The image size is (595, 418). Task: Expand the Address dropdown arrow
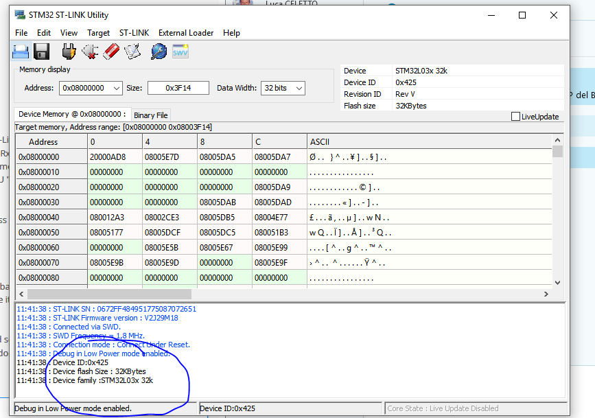(117, 88)
